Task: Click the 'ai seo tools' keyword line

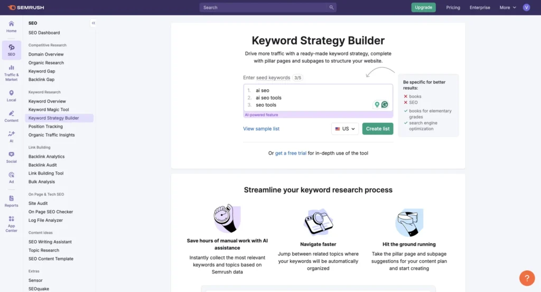Action: (x=268, y=98)
